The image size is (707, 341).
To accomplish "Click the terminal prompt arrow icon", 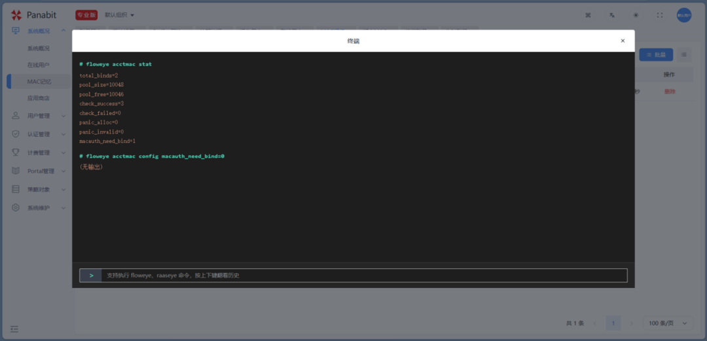I will tap(92, 275).
